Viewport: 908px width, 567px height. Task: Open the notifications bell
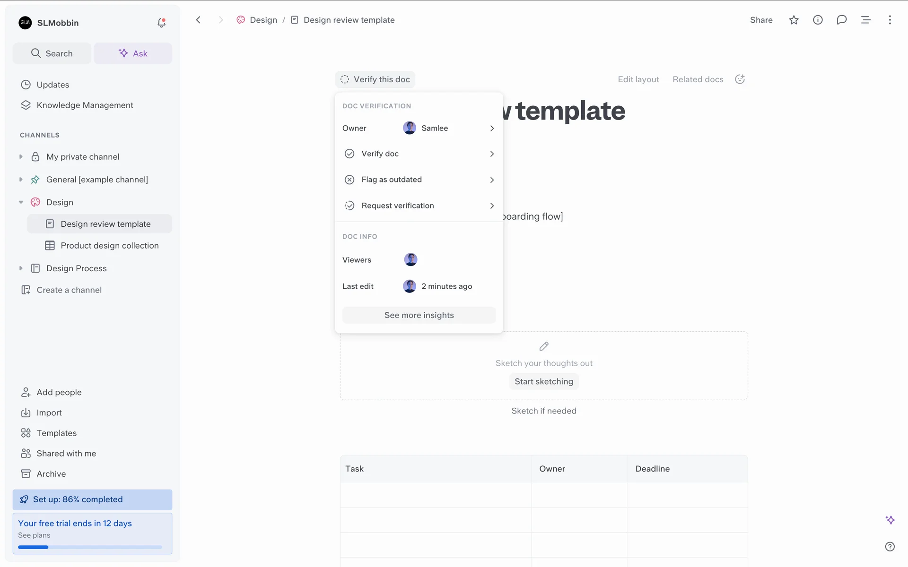161,23
